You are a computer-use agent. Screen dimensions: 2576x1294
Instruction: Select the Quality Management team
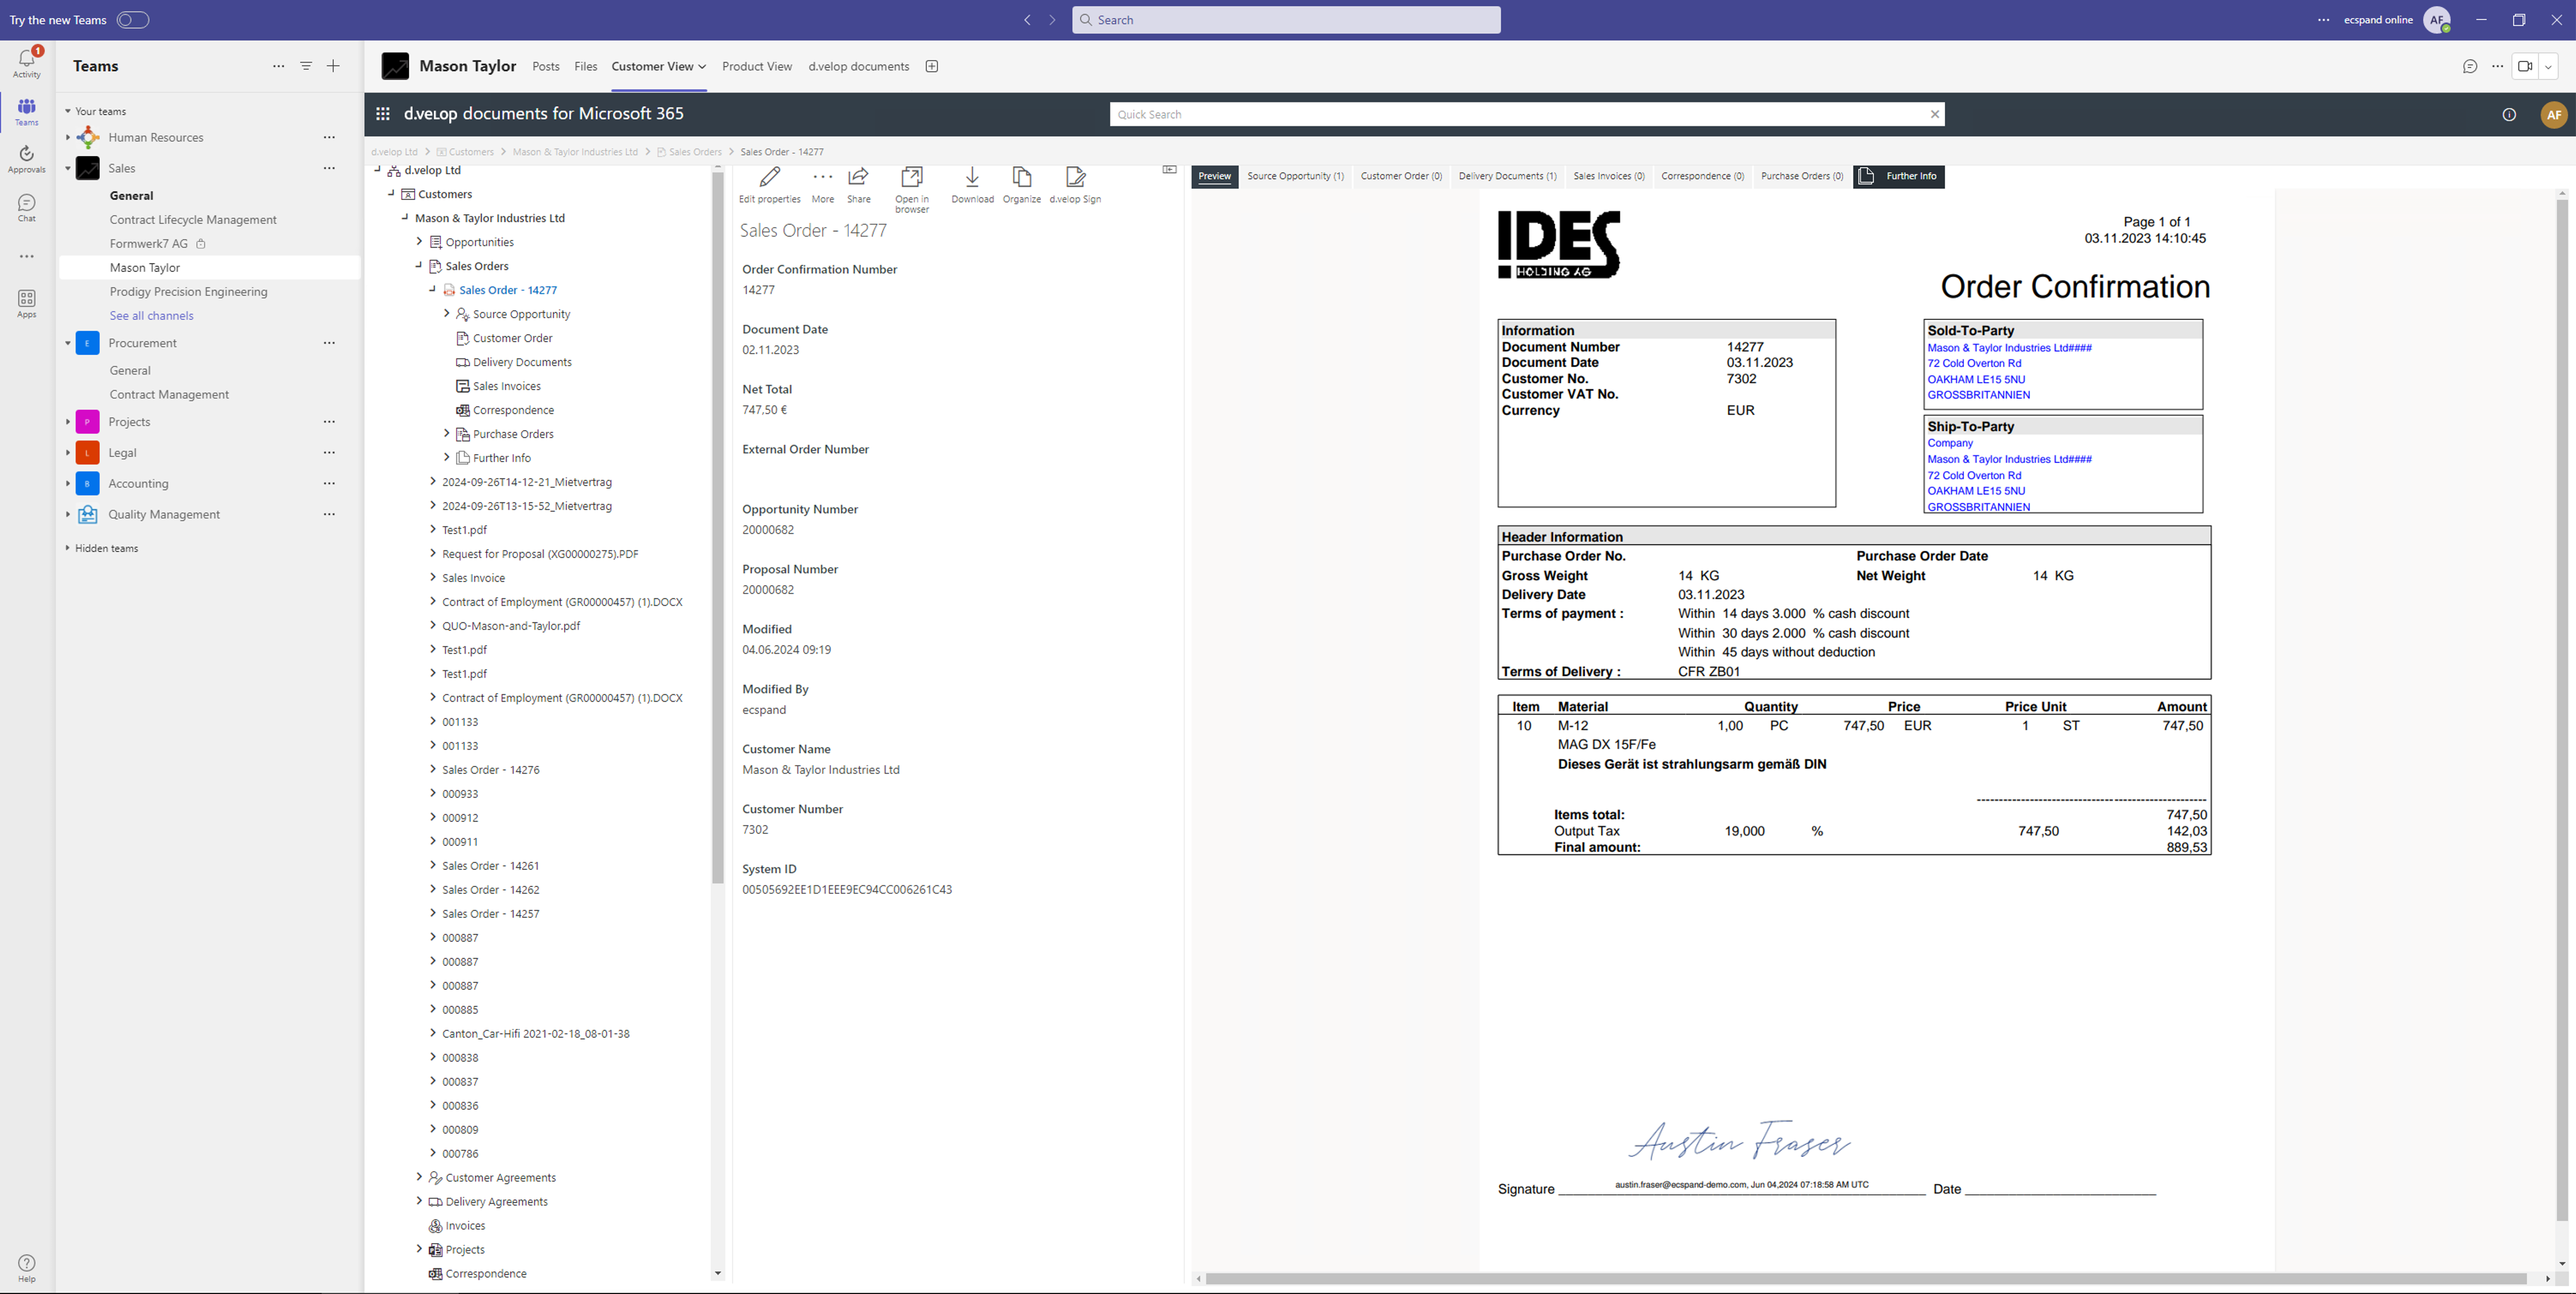164,514
